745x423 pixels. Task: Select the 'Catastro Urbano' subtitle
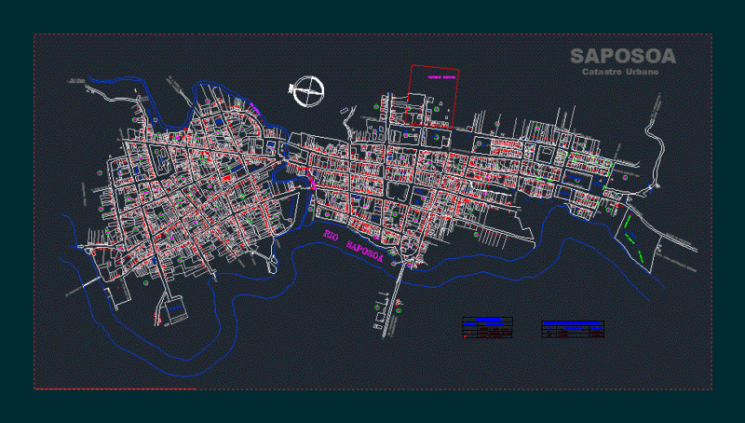[x=620, y=72]
